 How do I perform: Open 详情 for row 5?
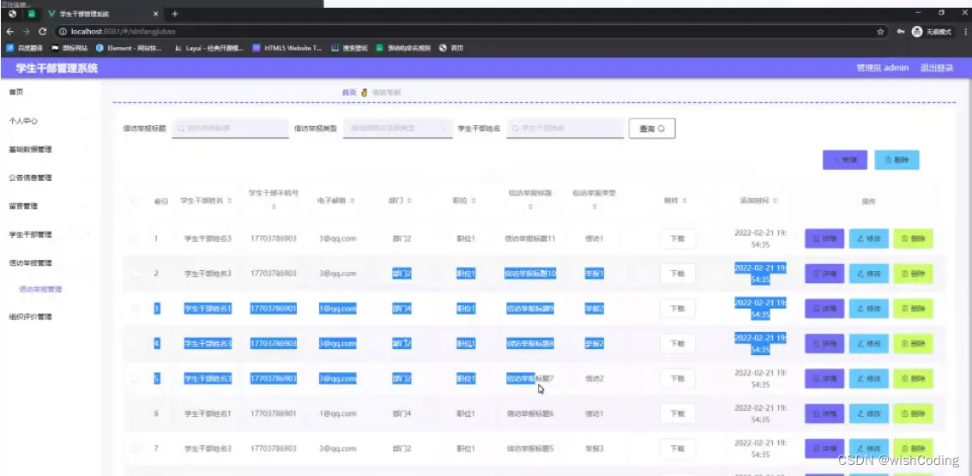824,378
